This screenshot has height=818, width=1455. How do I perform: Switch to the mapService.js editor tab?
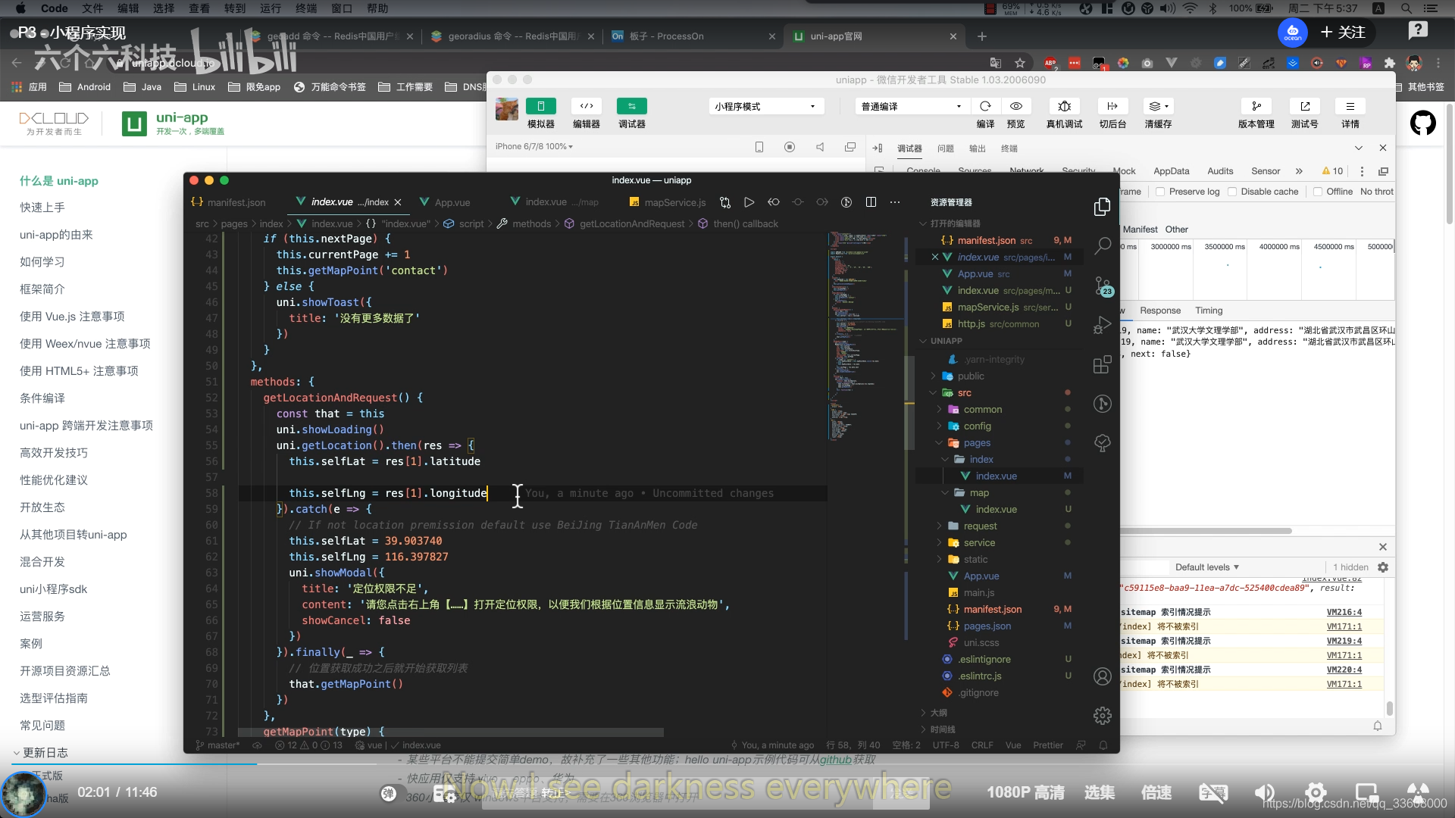point(674,202)
